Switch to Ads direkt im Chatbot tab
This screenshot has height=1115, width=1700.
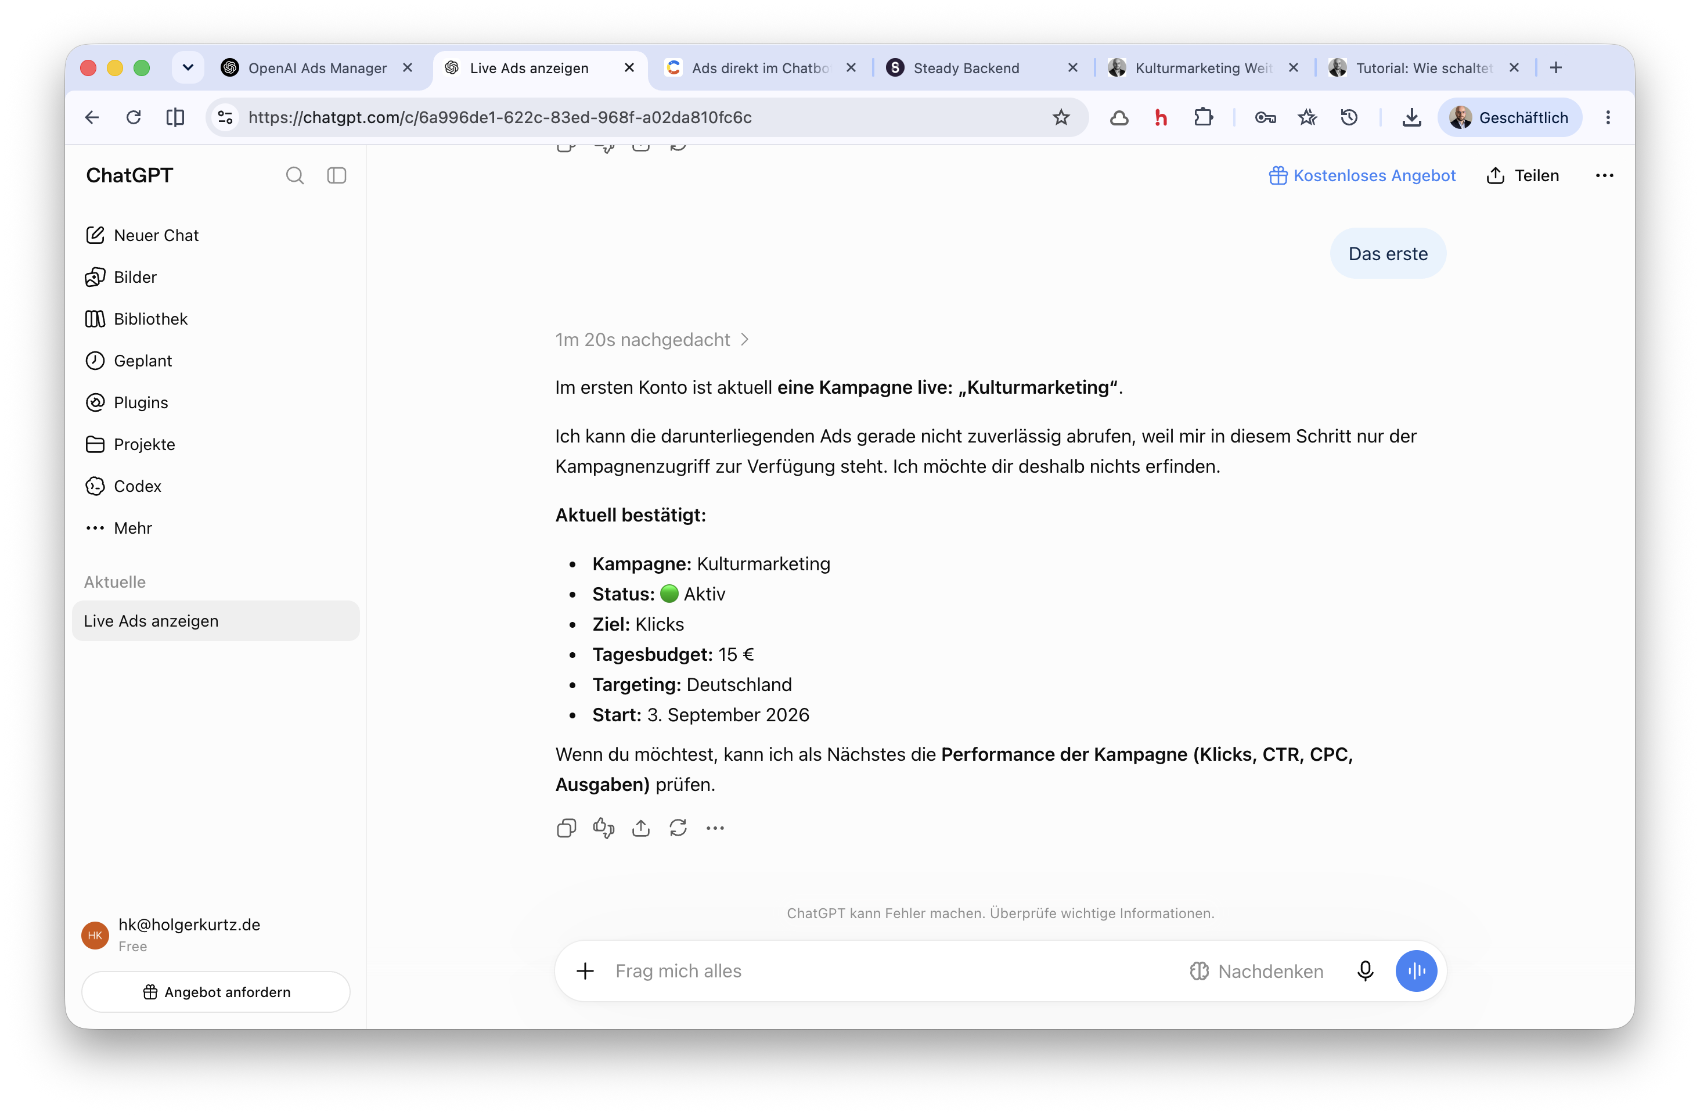(761, 68)
